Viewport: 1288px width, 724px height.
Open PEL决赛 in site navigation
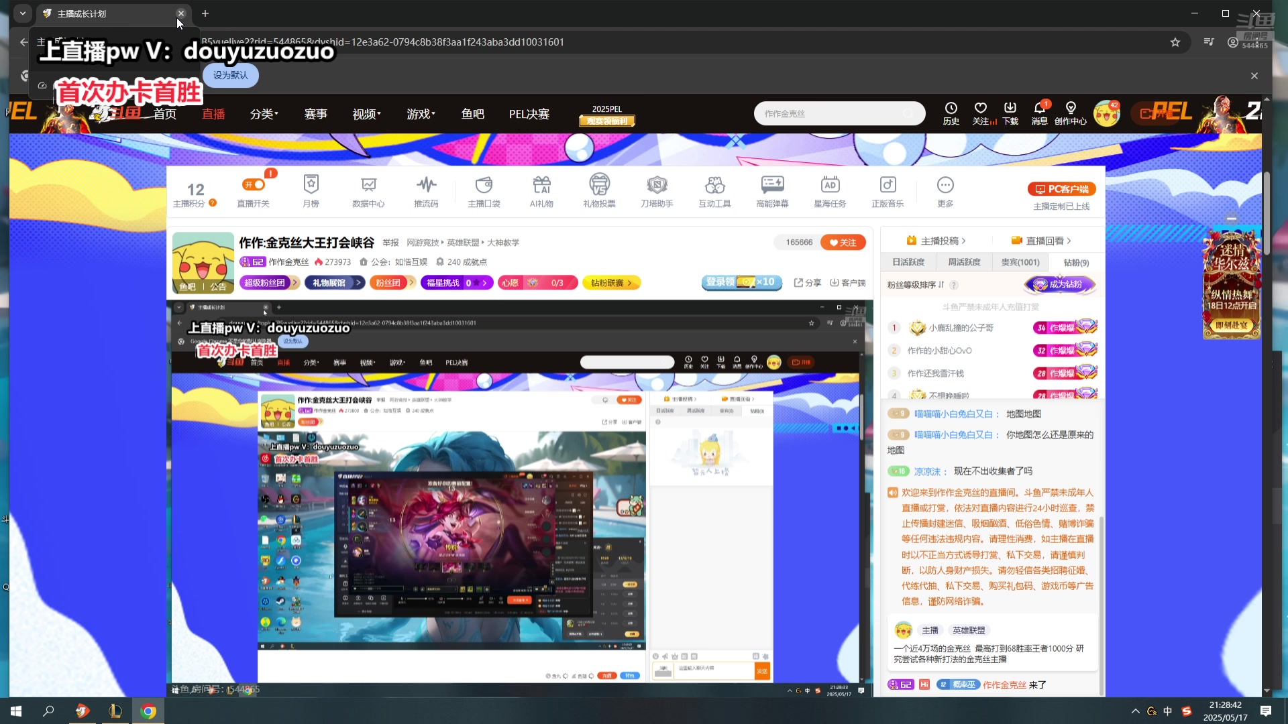coord(529,114)
